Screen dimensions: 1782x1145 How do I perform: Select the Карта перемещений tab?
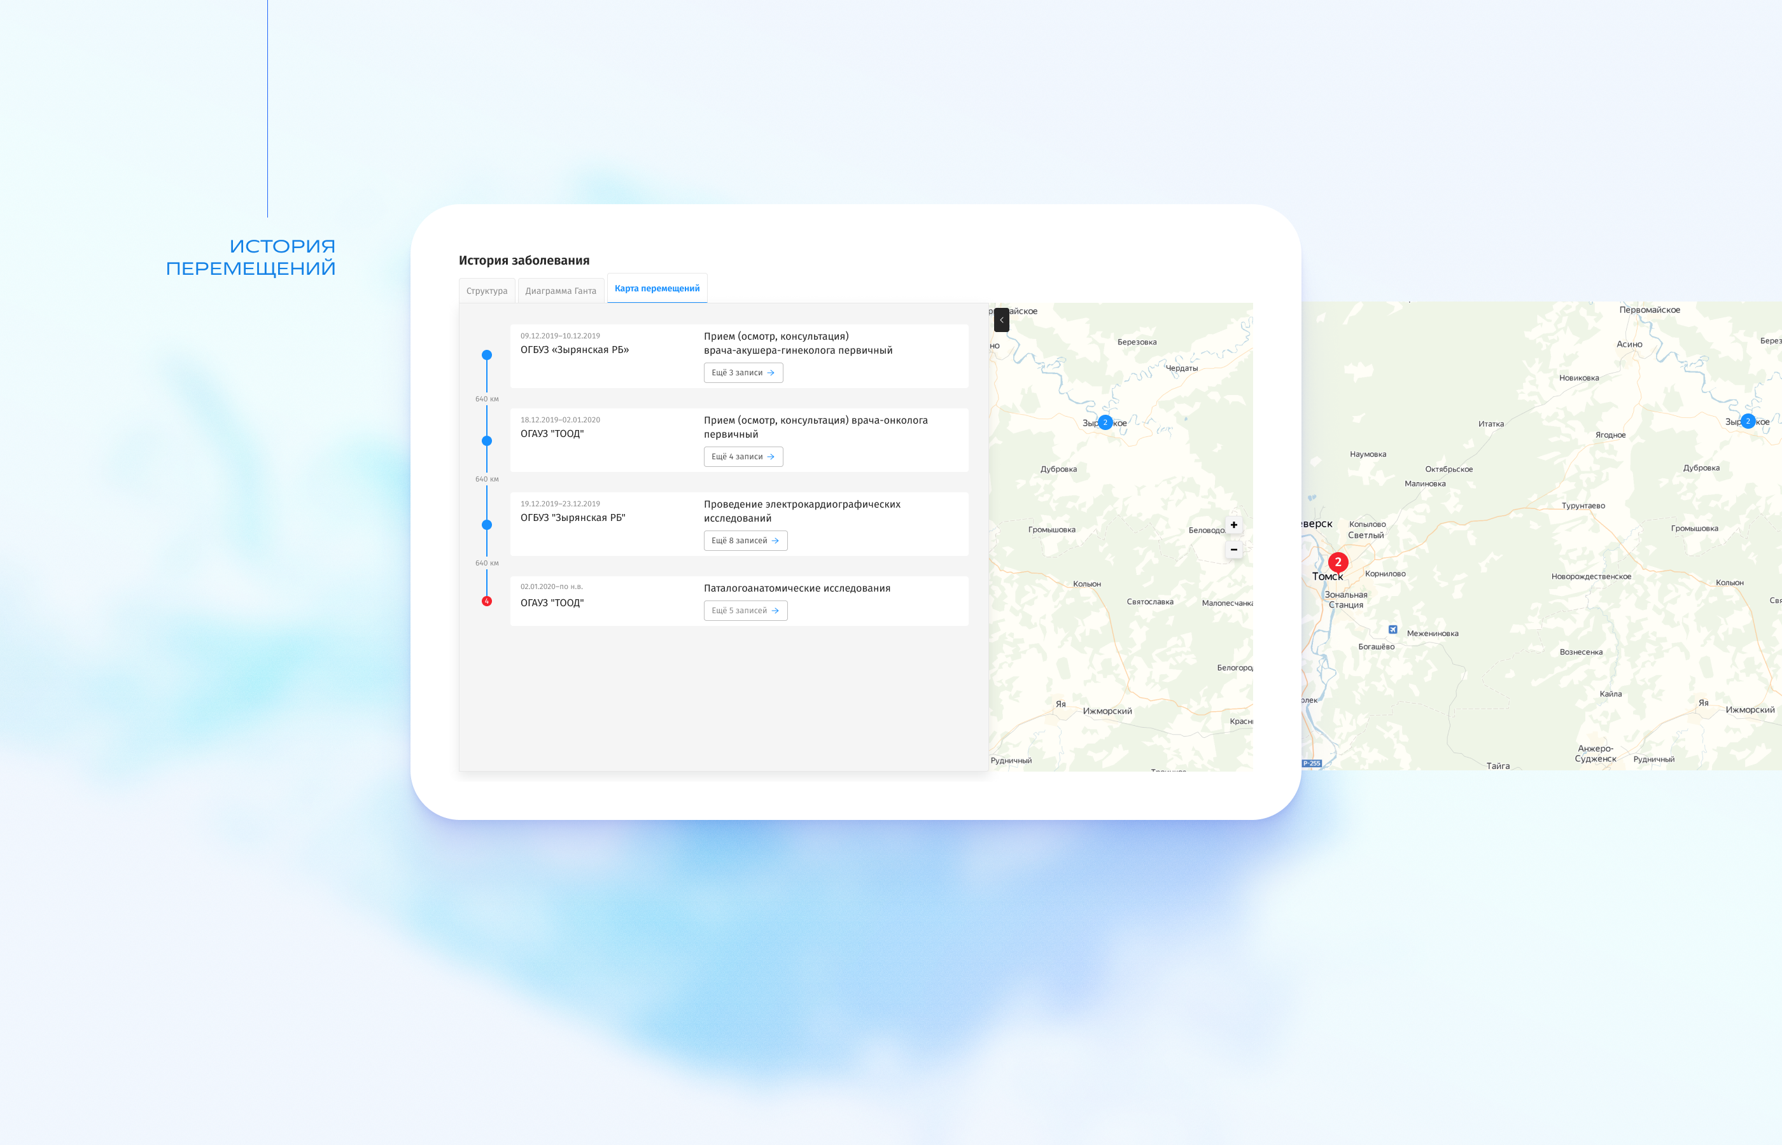(657, 289)
